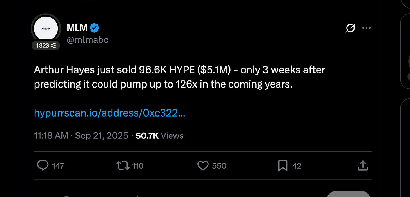Click the blue verified checkmark badge
This screenshot has height=197, width=410.
(x=95, y=28)
